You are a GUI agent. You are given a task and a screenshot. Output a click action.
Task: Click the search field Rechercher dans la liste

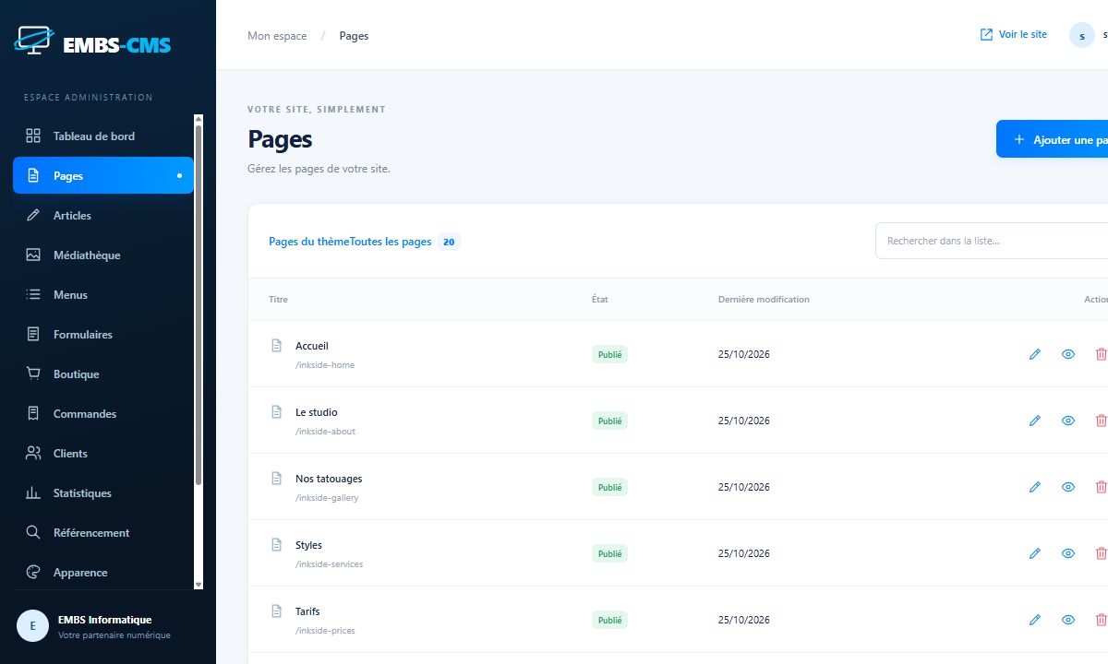[x=992, y=241]
